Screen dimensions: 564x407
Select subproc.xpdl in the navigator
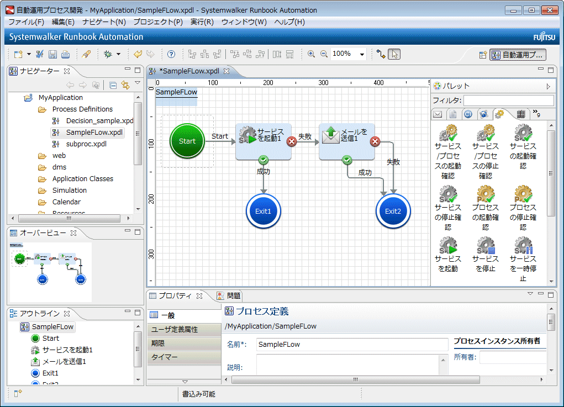point(80,144)
